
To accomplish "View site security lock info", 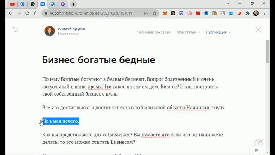I will click(46, 13).
